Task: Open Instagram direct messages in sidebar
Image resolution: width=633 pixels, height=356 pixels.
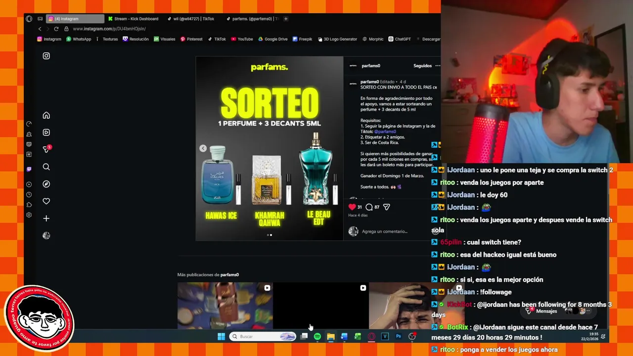Action: (46, 149)
